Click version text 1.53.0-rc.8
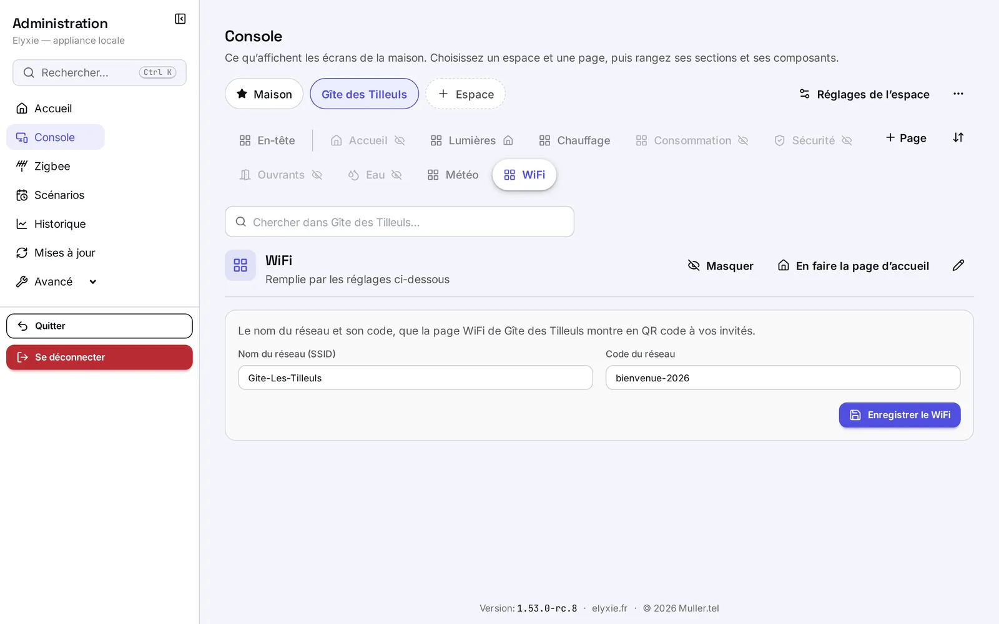Image resolution: width=999 pixels, height=624 pixels. click(x=547, y=608)
